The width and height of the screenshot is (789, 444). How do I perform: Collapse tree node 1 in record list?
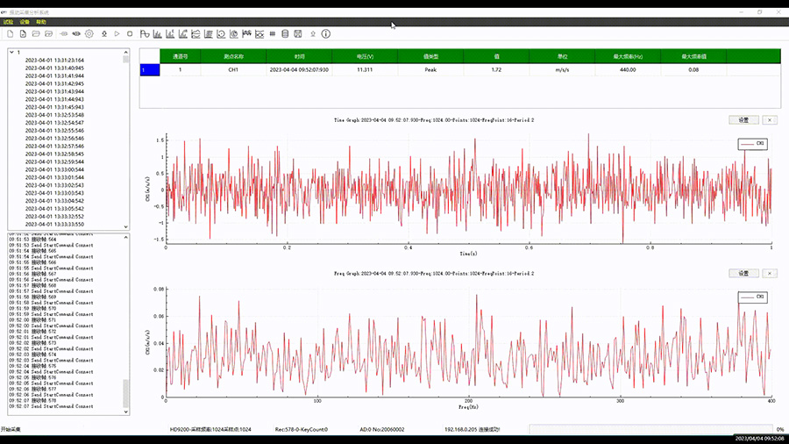point(10,52)
